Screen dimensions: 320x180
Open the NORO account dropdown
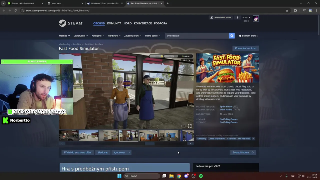pyautogui.click(x=246, y=17)
